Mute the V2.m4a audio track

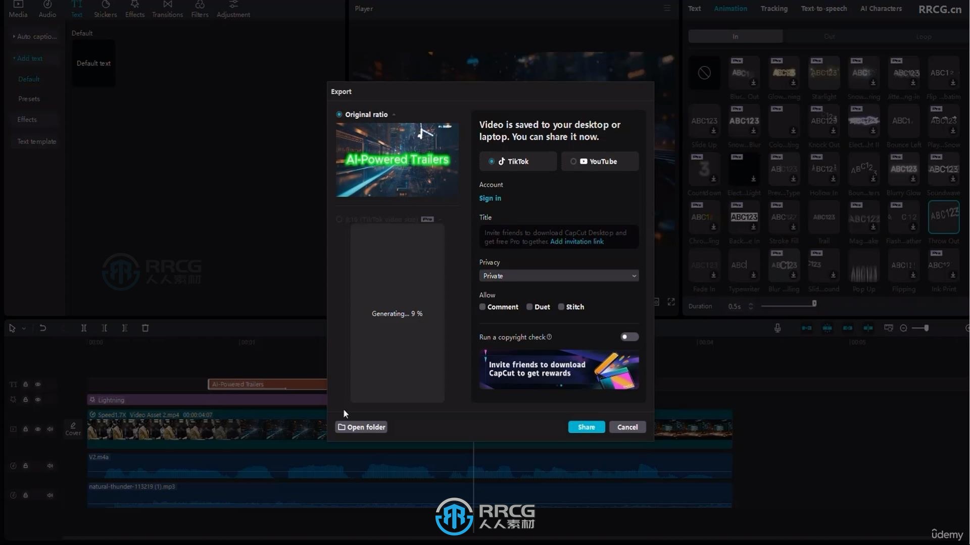pos(50,466)
